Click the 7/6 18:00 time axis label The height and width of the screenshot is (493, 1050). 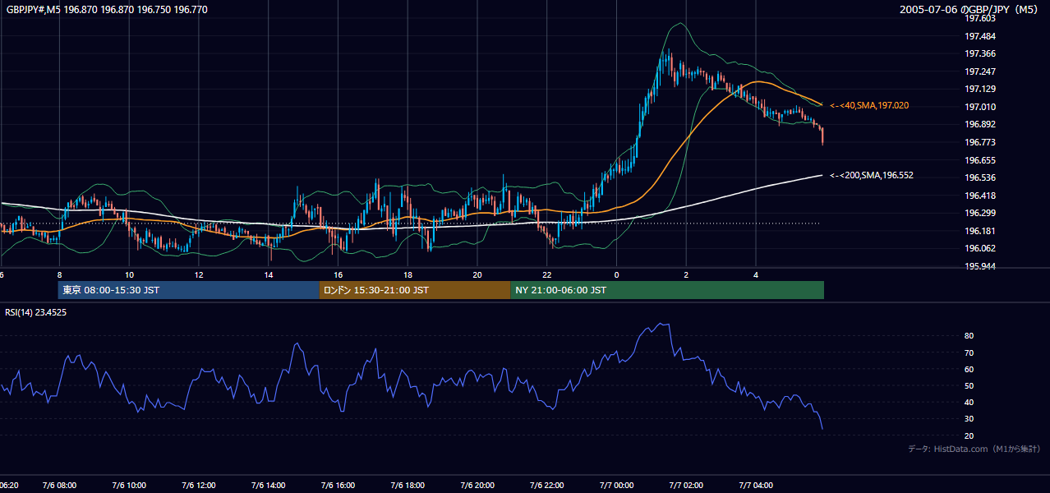point(408,486)
